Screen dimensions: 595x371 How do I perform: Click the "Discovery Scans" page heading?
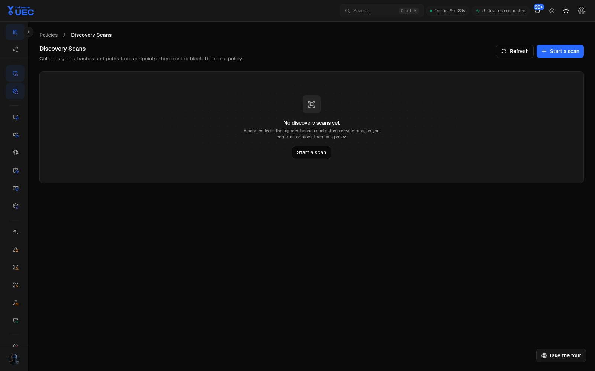coord(62,49)
